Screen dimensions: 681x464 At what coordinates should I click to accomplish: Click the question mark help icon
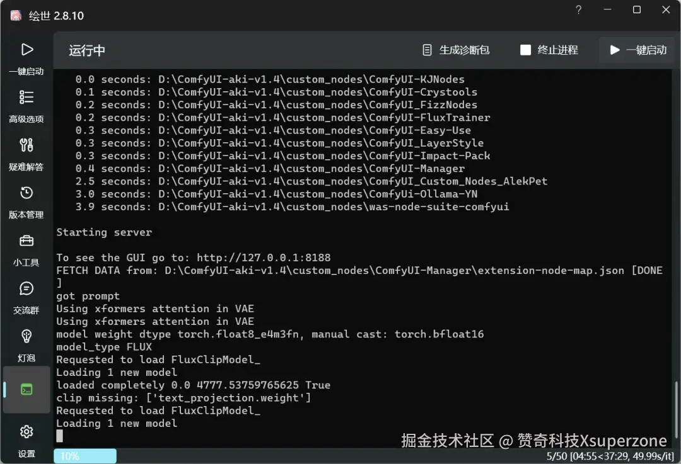[x=578, y=9]
